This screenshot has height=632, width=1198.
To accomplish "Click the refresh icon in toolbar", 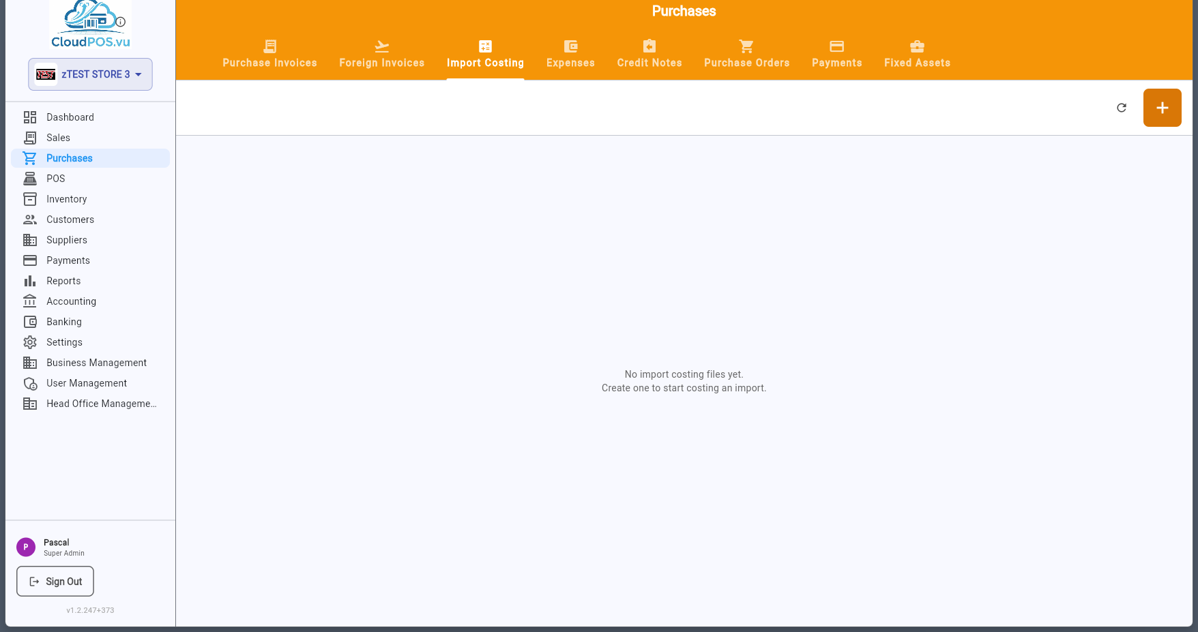I will pyautogui.click(x=1122, y=108).
